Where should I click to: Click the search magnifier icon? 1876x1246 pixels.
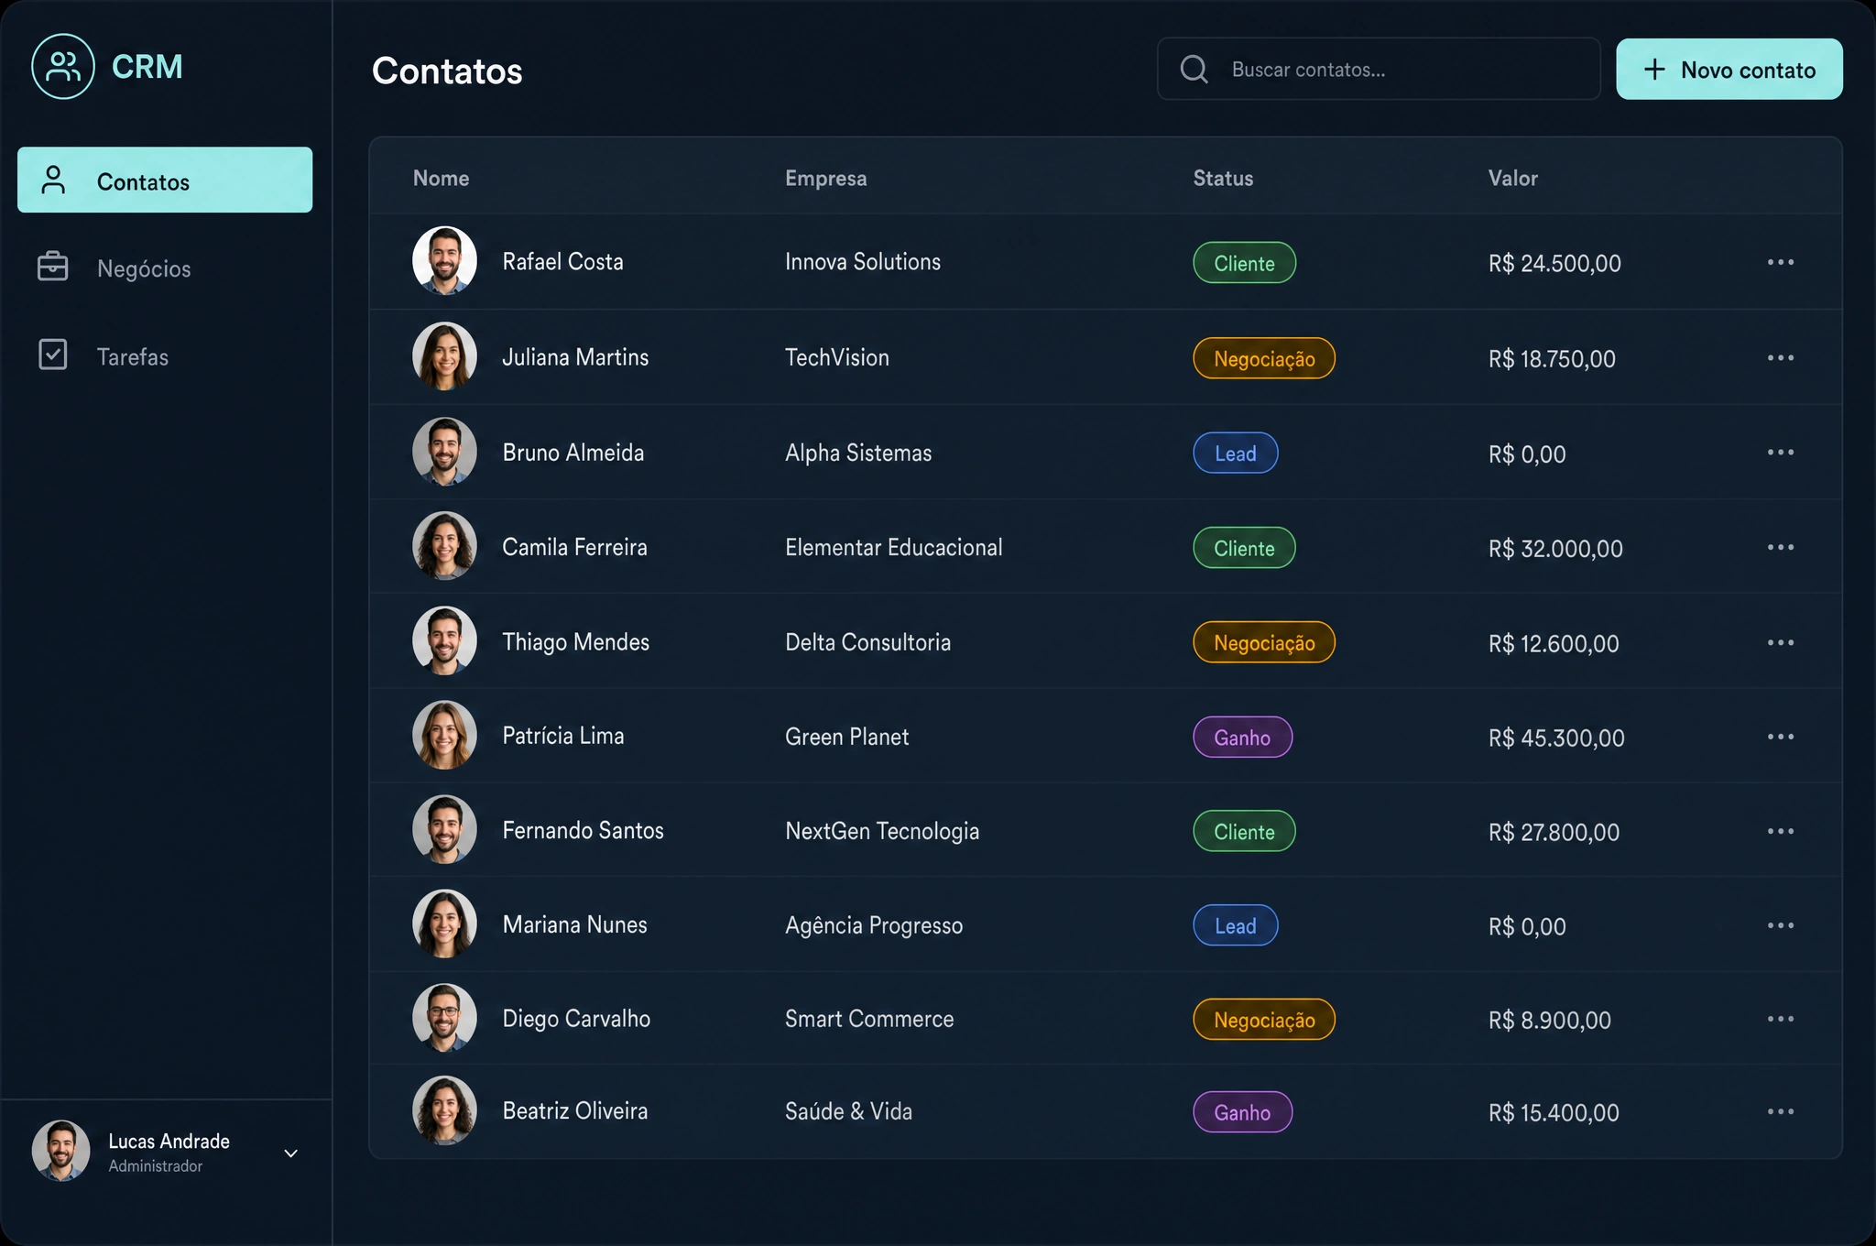click(1194, 69)
